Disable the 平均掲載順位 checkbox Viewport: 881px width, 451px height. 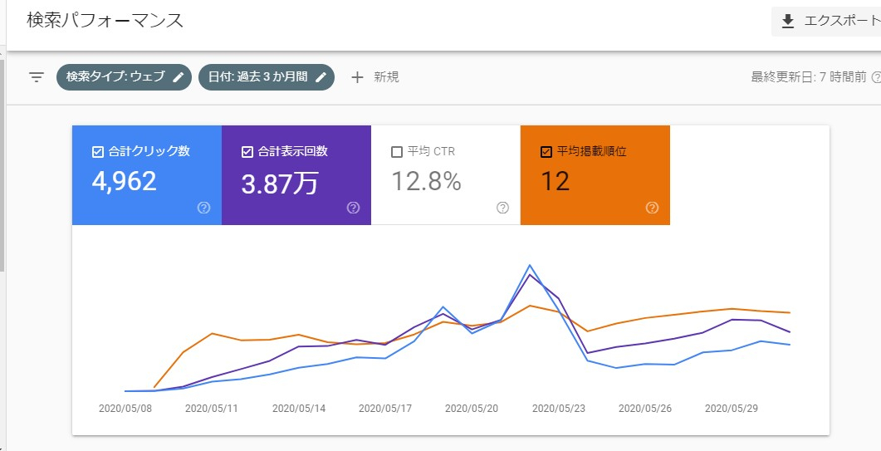coord(546,152)
